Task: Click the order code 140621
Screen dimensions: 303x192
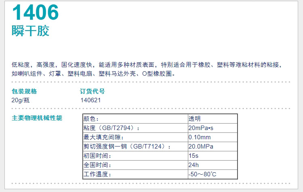Action: pos(90,100)
